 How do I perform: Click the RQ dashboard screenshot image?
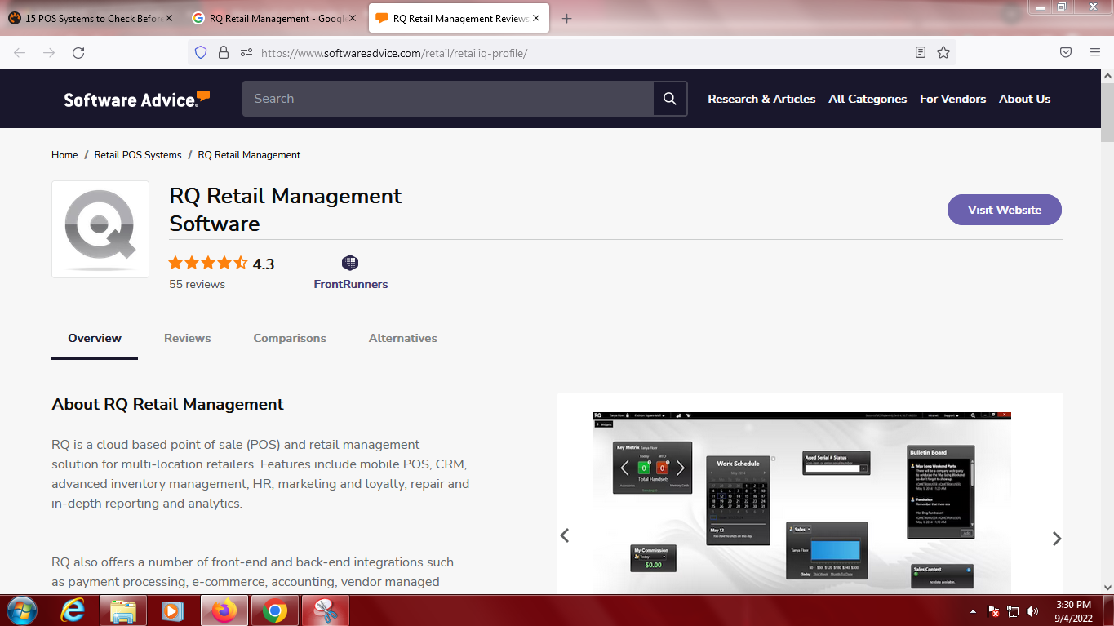tap(801, 502)
